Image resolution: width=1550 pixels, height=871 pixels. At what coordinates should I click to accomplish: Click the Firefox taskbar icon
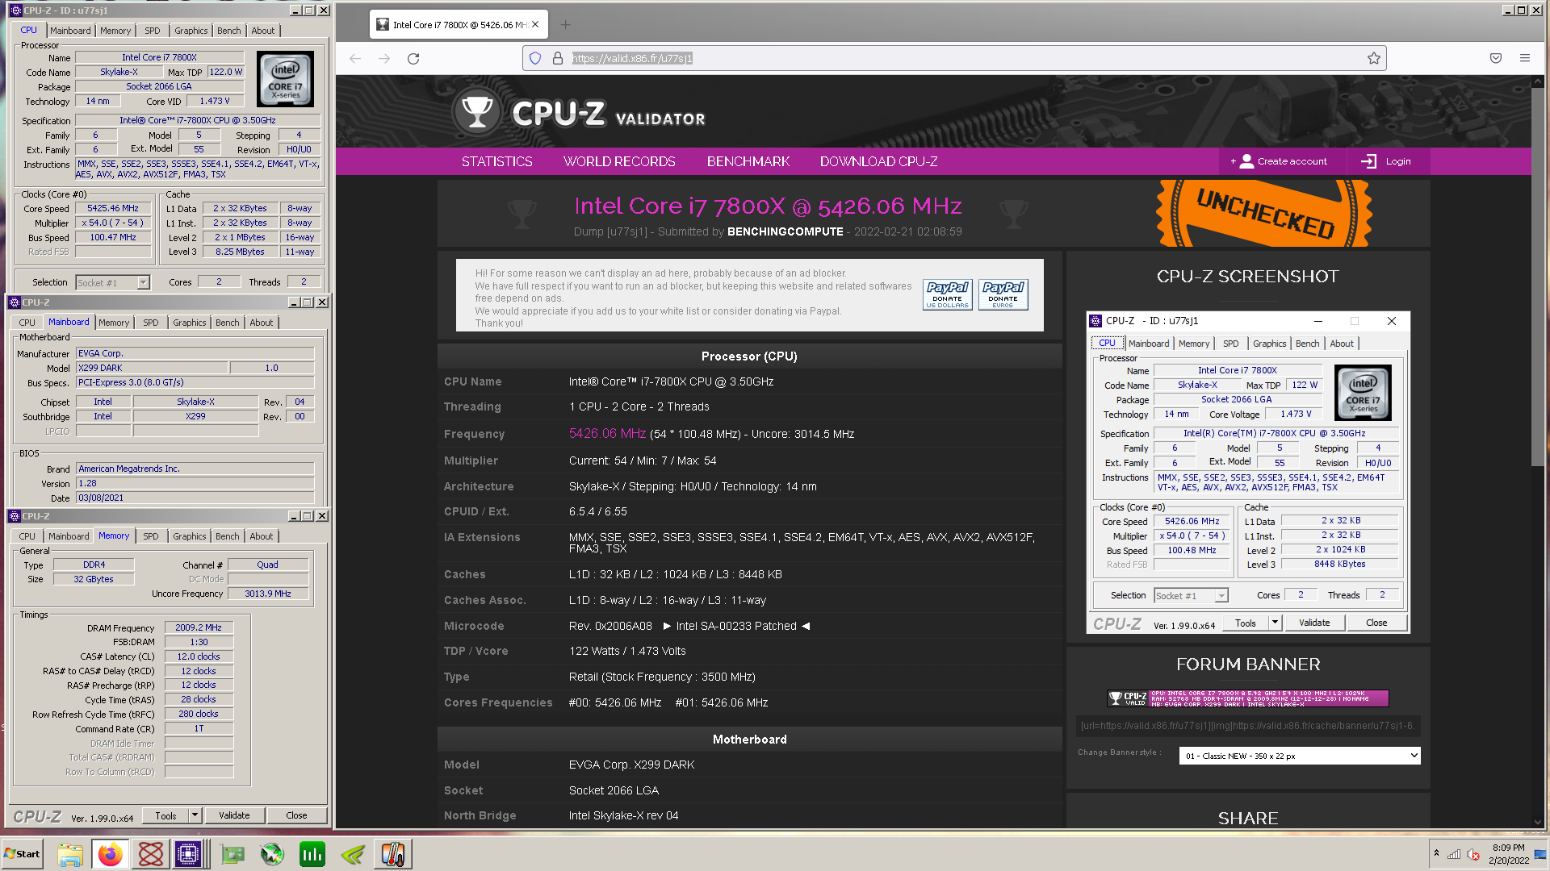(x=111, y=854)
